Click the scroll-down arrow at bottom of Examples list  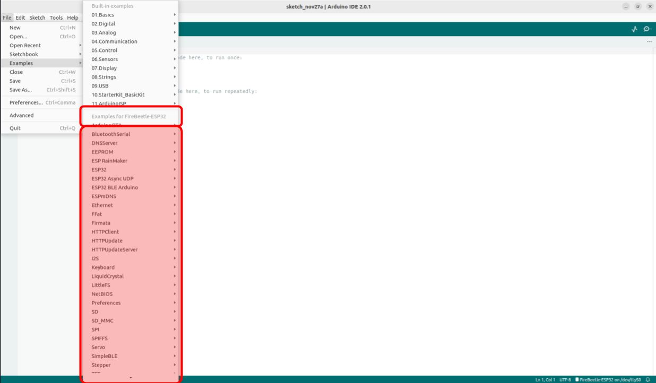(131, 377)
